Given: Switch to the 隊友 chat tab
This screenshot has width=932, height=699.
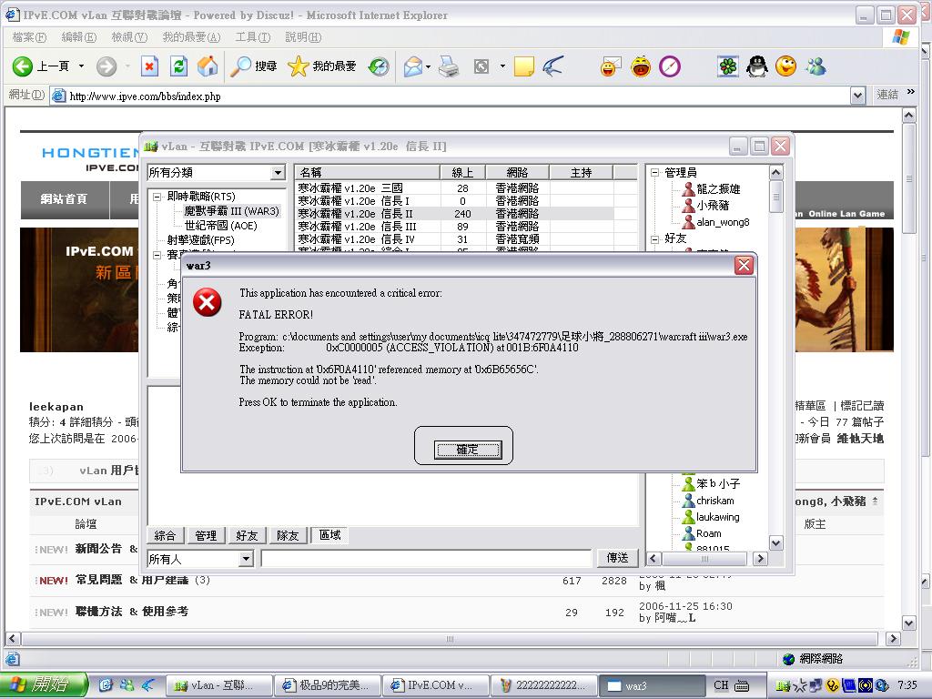Looking at the screenshot, I should (288, 535).
